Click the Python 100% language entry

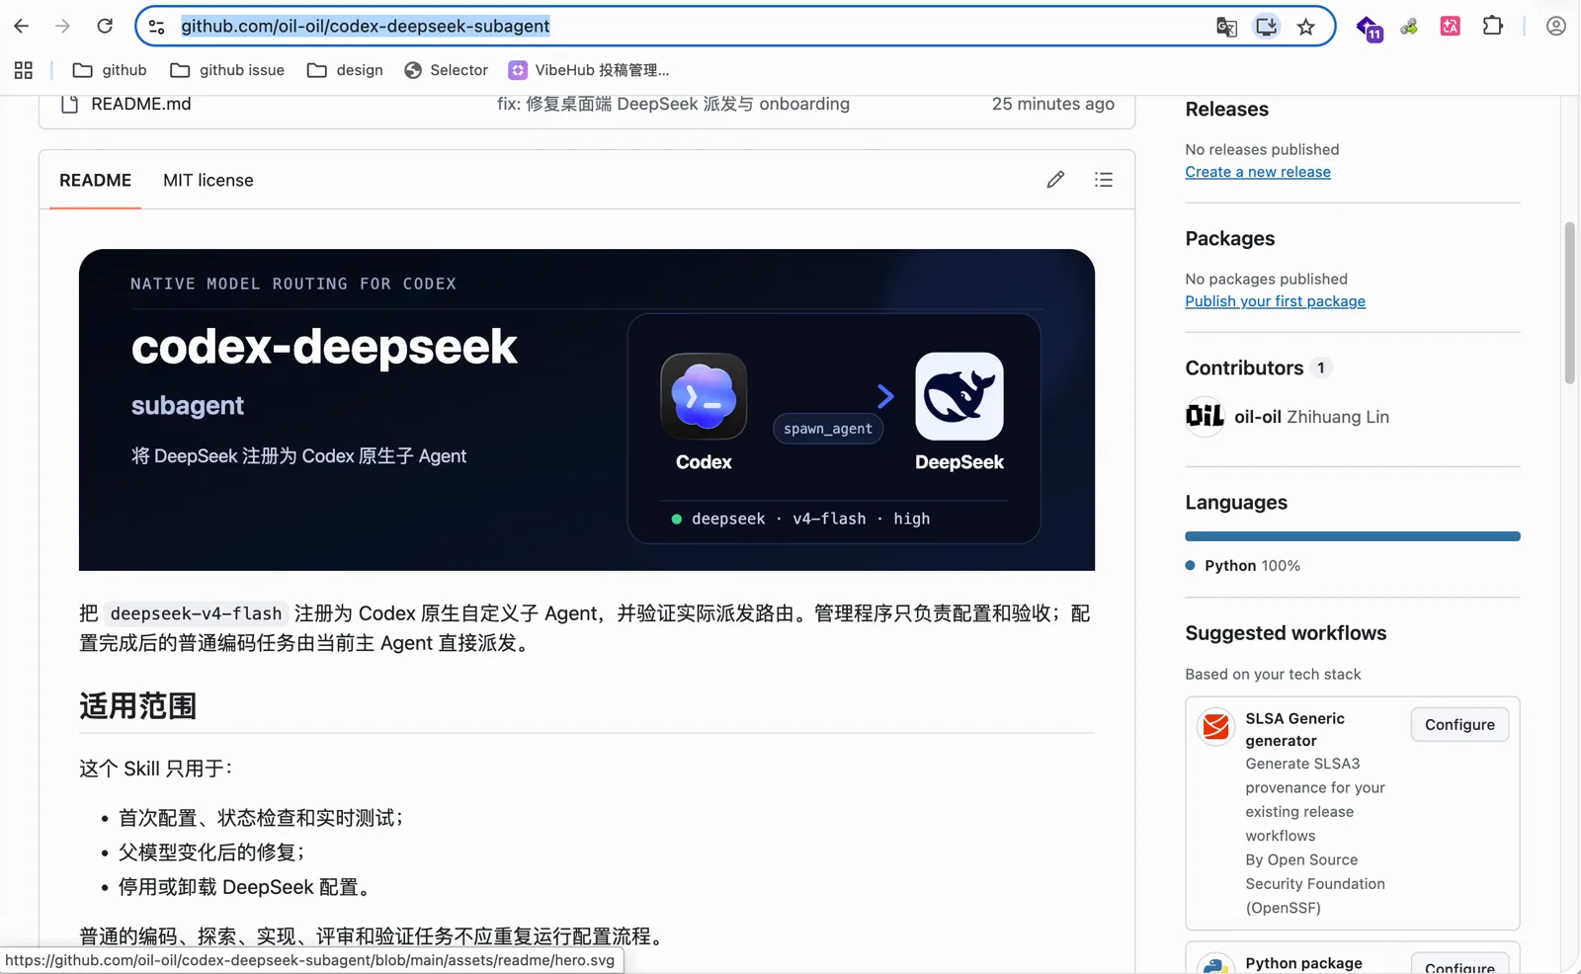[x=1243, y=566]
